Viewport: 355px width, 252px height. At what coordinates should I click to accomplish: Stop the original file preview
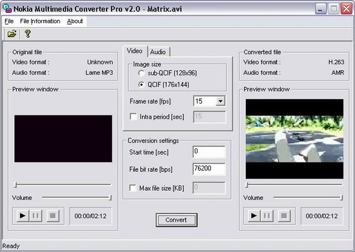point(53,216)
